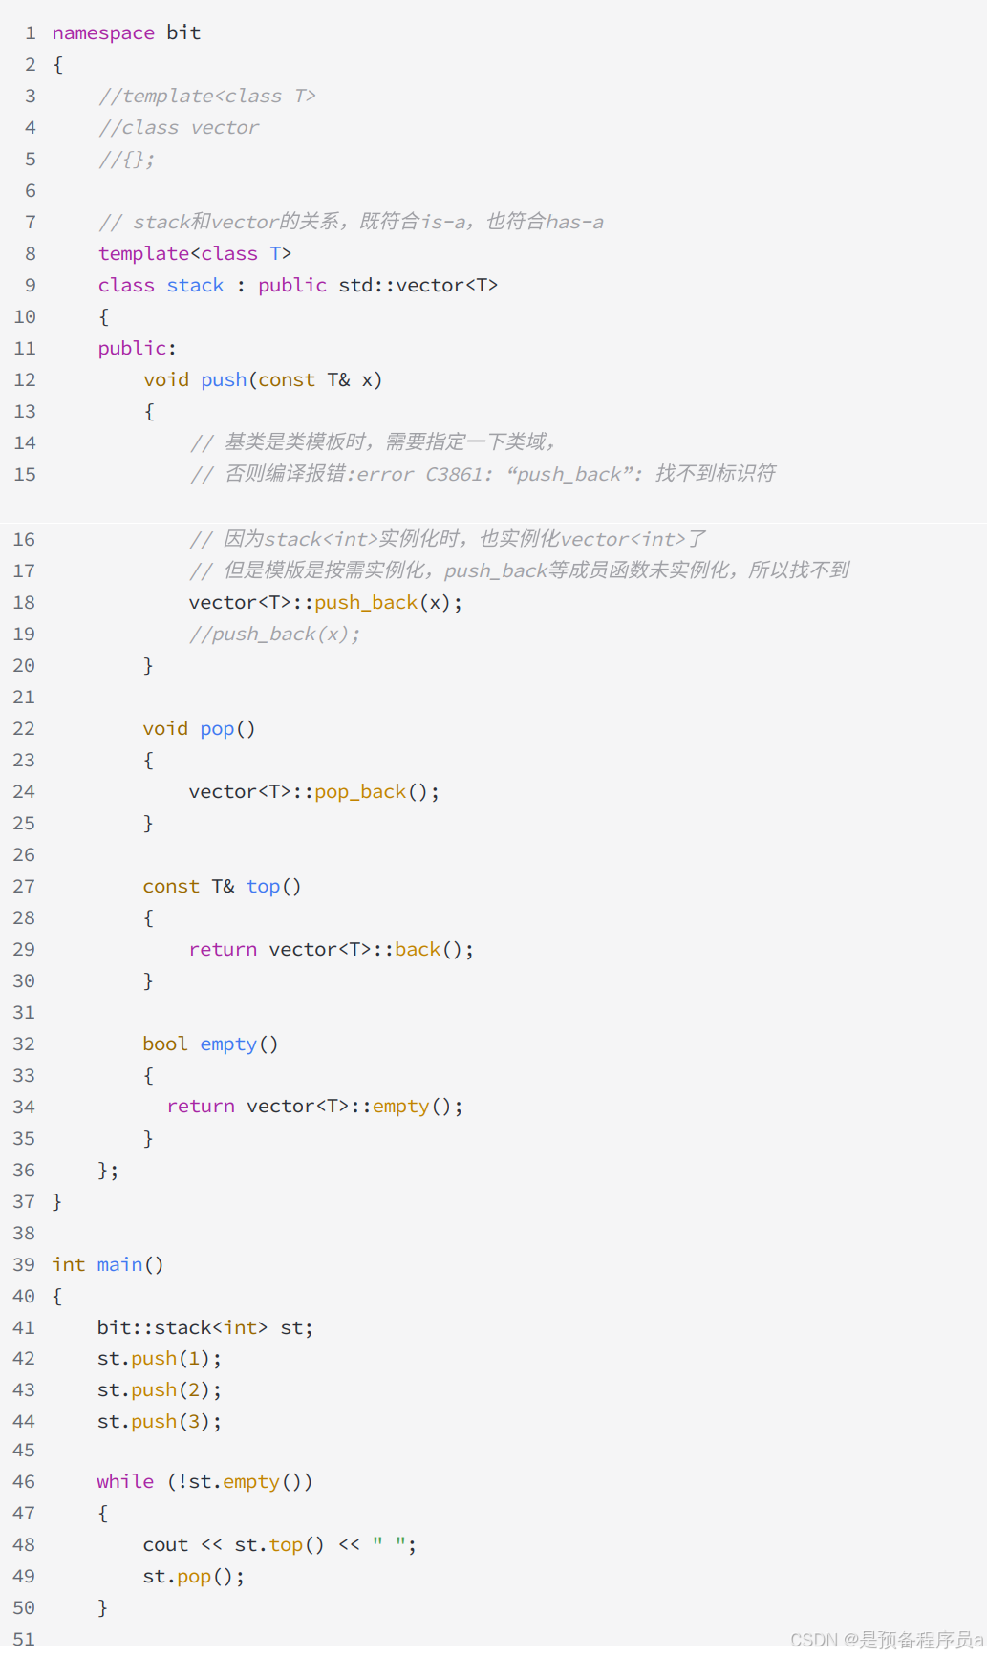Click 'const T& top()' declaration

222,886
